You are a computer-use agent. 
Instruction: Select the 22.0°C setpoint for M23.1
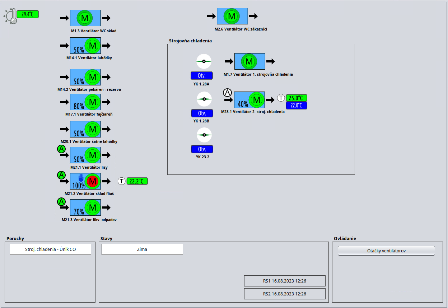click(x=296, y=106)
